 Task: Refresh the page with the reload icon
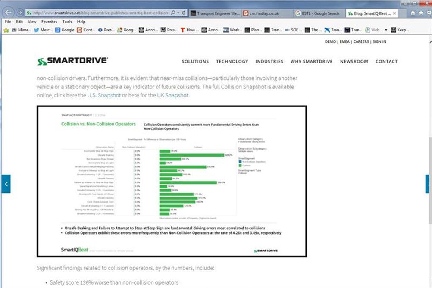click(x=184, y=13)
